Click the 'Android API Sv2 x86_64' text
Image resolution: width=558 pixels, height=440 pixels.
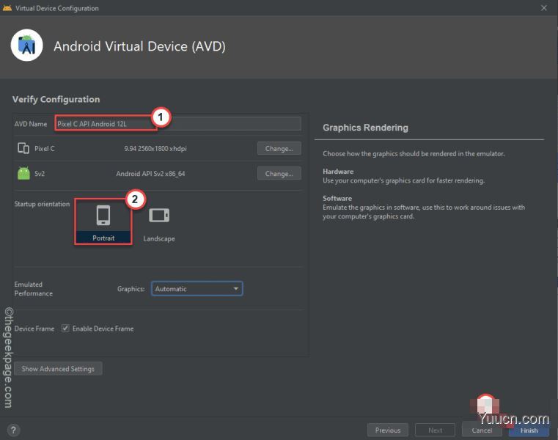[x=150, y=174]
